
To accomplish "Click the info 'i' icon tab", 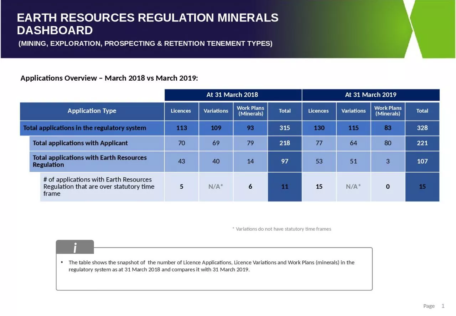I will click(x=75, y=247).
